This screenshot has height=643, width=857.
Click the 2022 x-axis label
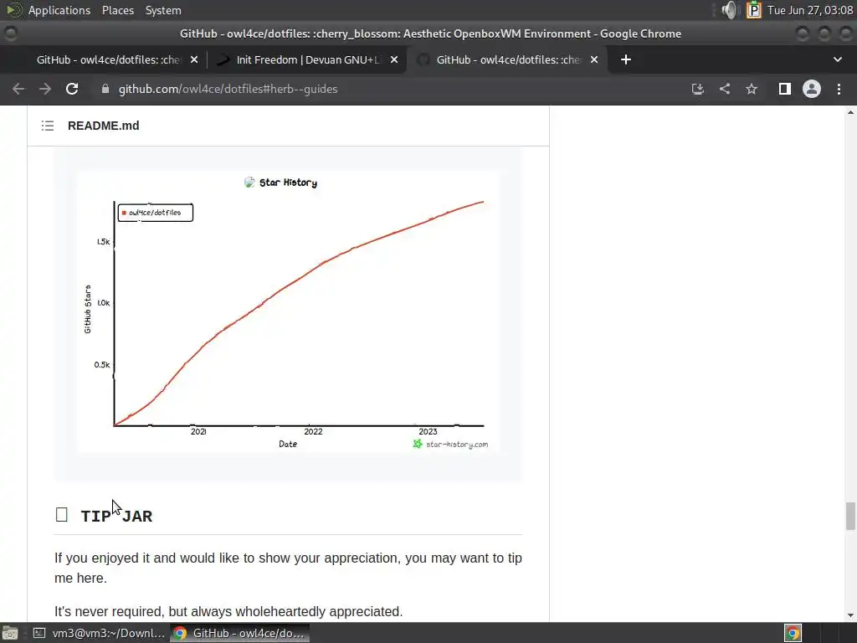(x=313, y=431)
